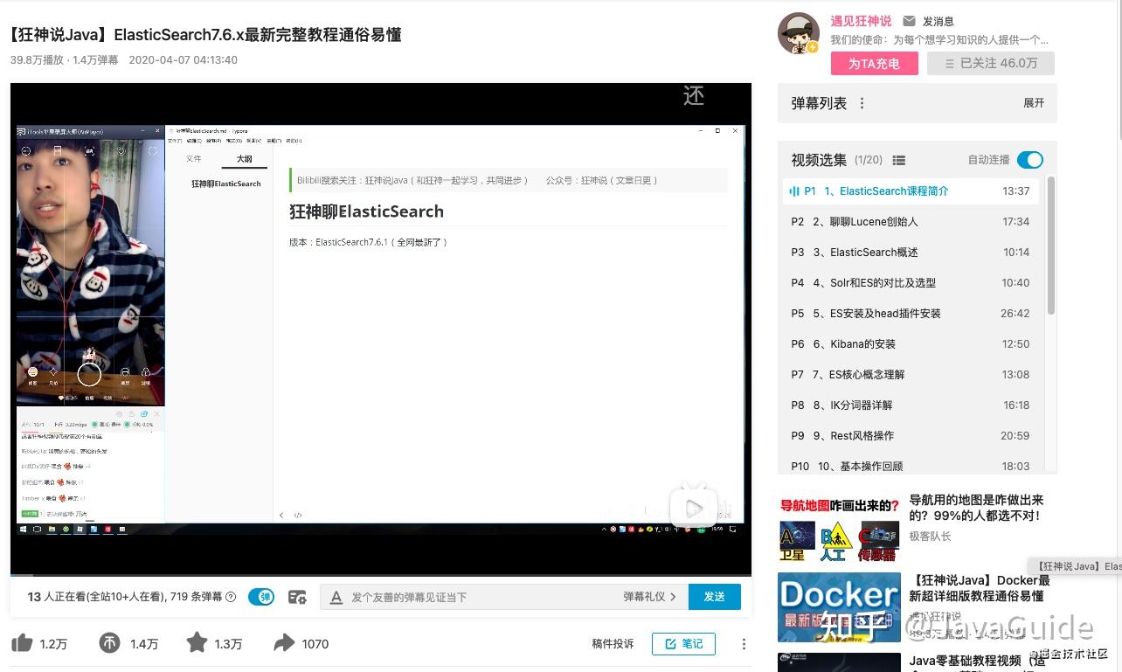Click the date 2020-04-07 04:13:40
Viewport: 1122px width, 672px height.
(184, 60)
